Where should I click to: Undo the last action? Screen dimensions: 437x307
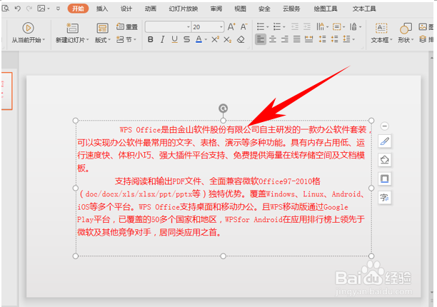(18, 9)
